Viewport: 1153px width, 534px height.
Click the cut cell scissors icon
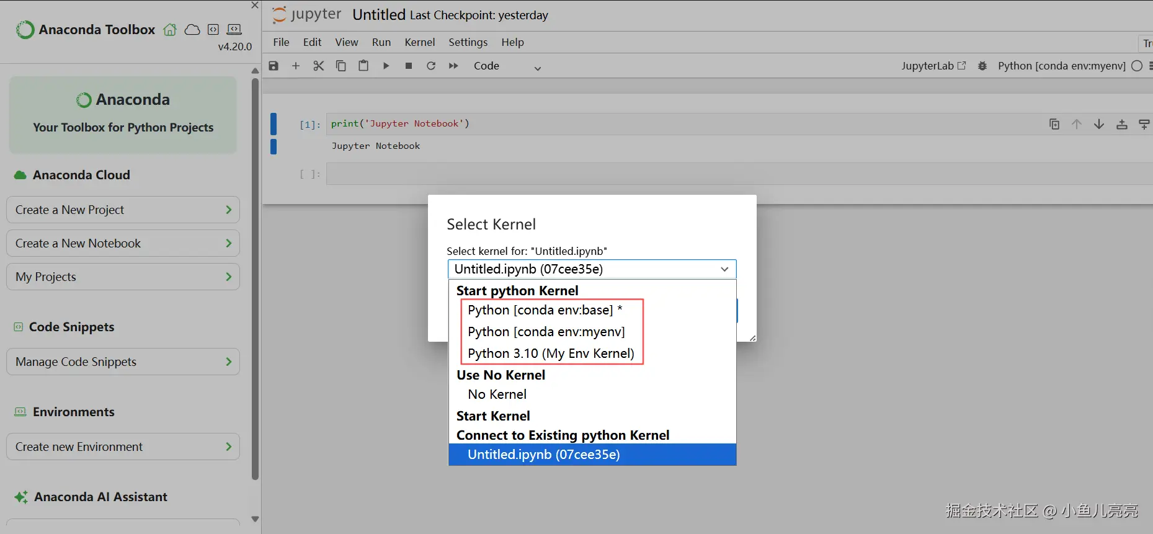[x=319, y=66]
